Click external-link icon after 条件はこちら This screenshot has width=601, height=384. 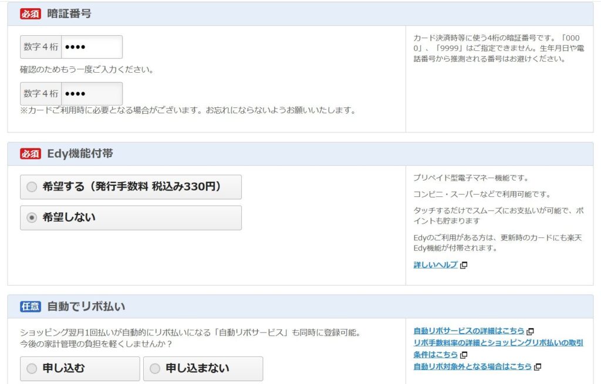pyautogui.click(x=464, y=355)
